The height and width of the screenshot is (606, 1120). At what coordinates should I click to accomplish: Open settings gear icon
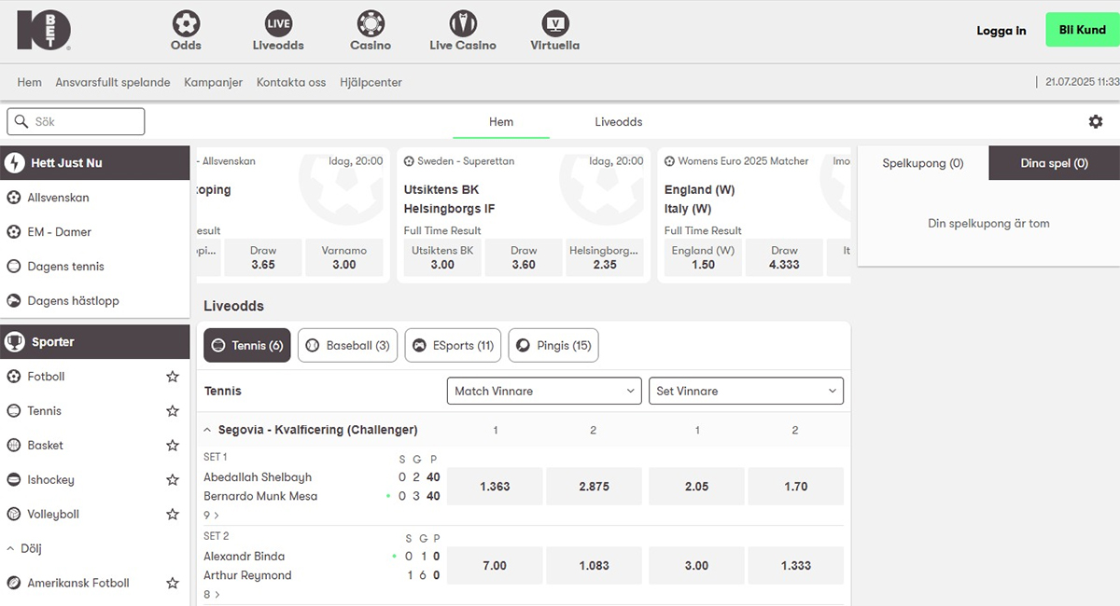click(x=1096, y=121)
